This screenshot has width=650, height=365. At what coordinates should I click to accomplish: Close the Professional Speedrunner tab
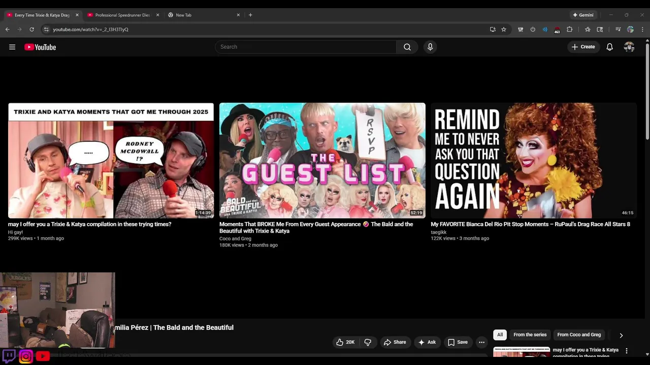point(157,15)
